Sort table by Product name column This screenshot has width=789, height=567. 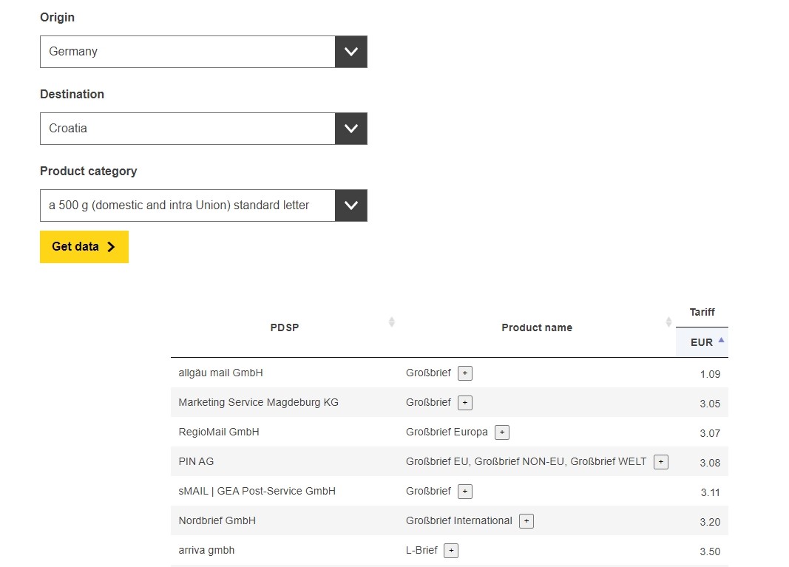point(668,322)
